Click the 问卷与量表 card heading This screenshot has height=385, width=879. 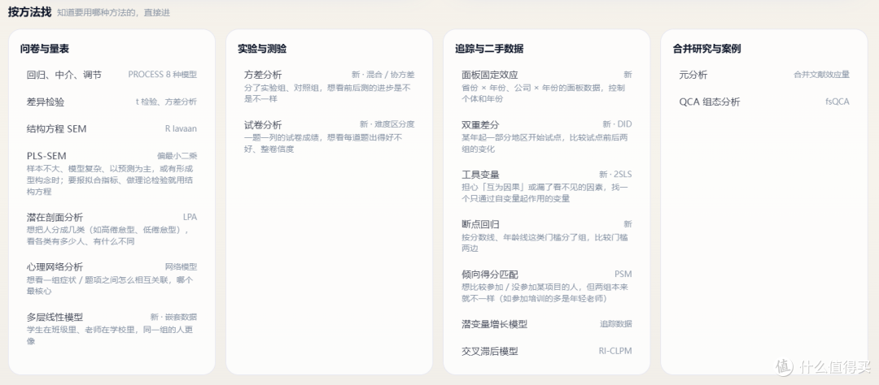pyautogui.click(x=44, y=49)
